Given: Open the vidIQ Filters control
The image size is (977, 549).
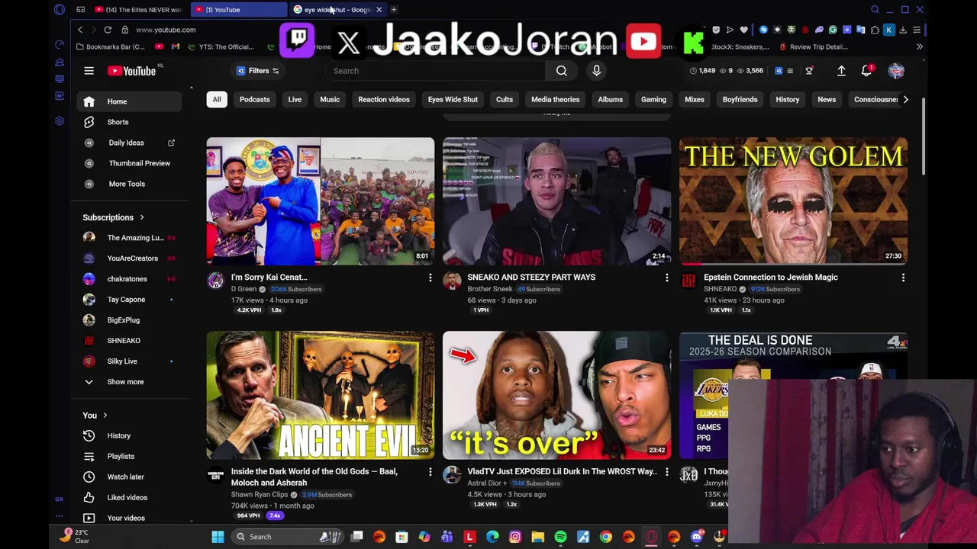Looking at the screenshot, I should (x=257, y=71).
